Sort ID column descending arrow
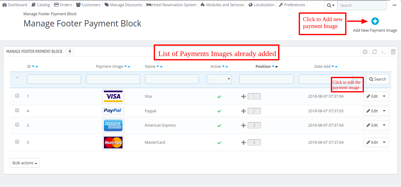This screenshot has width=401, height=187. [33, 67]
